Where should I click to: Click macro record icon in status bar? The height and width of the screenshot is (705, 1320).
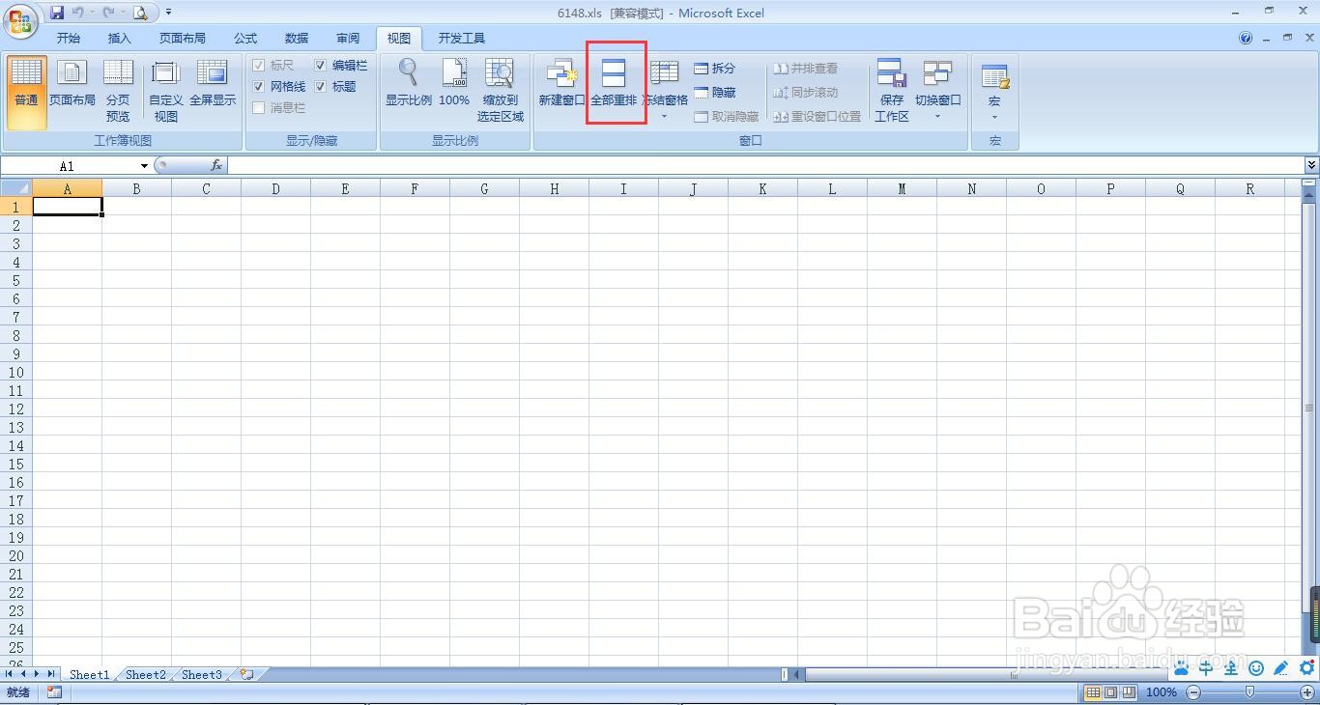point(54,692)
